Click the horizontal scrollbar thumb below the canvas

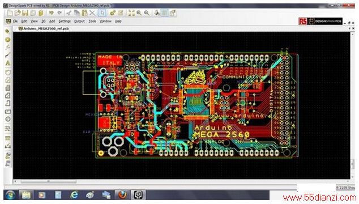point(49,181)
